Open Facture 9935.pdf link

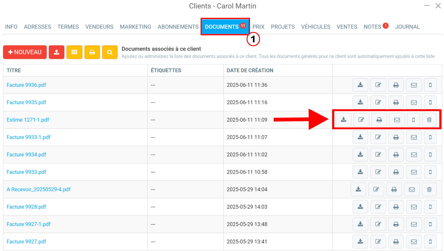[26, 102]
